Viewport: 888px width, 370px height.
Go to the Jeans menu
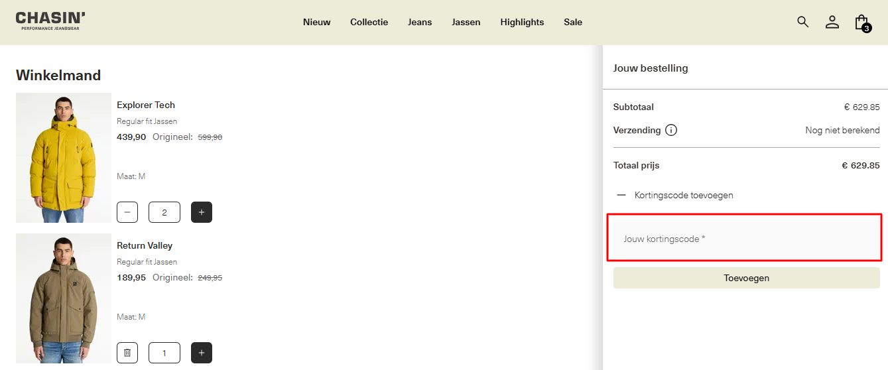[x=420, y=22]
